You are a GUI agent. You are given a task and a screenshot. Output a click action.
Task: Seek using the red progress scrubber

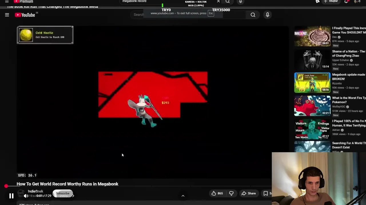click(6, 186)
